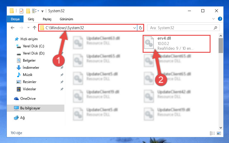Open the Help question mark icon
Image resolution: width=229 pixels, height=143 pixels.
(220, 19)
